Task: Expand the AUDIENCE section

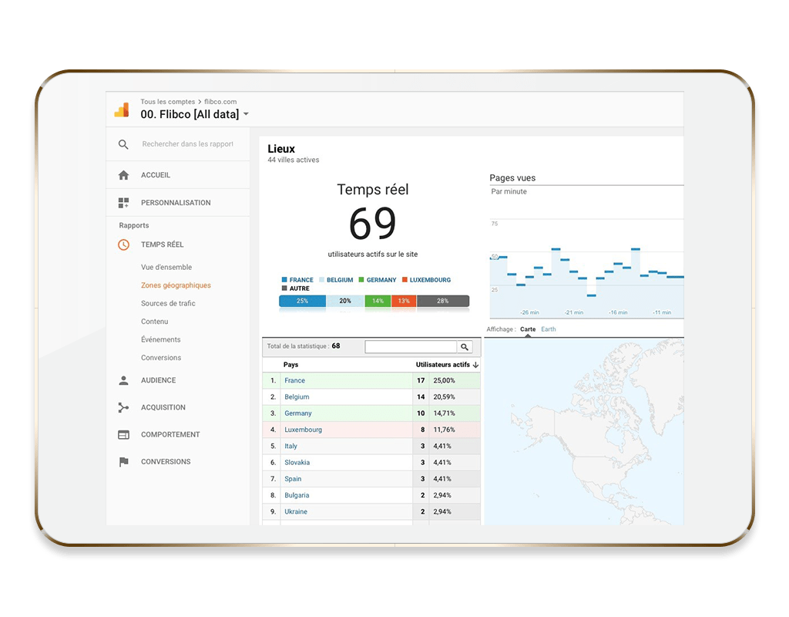Action: (159, 380)
